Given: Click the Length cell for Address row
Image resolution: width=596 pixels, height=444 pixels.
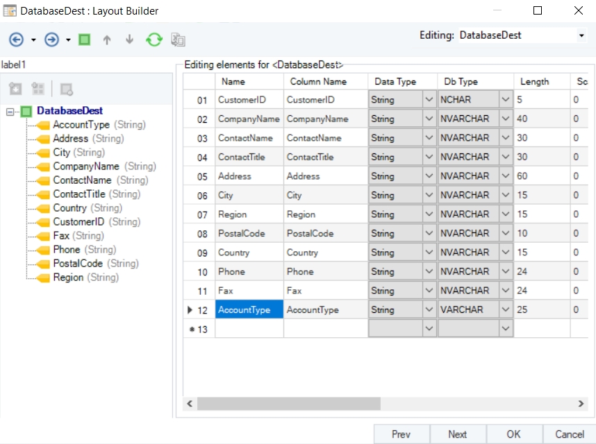Looking at the screenshot, I should (540, 176).
